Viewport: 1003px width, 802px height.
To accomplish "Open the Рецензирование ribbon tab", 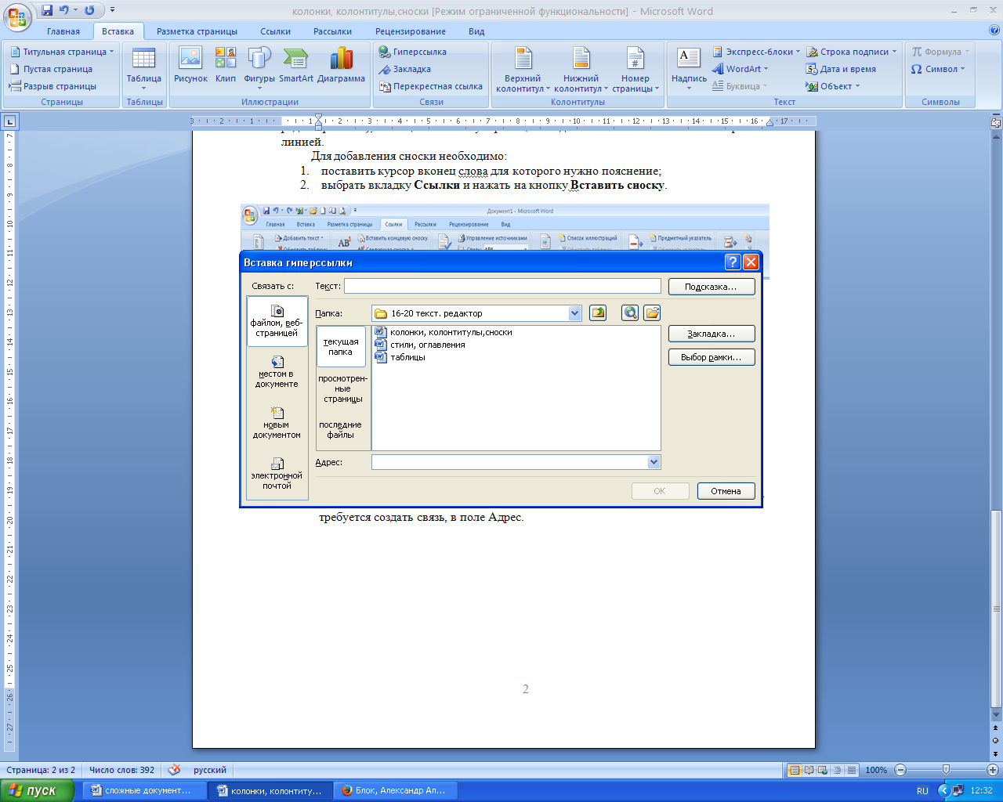I will (411, 31).
